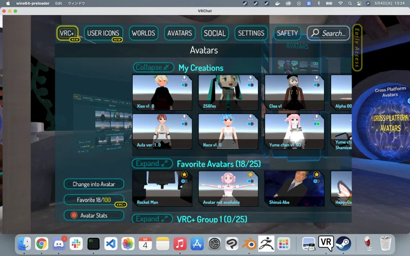The image size is (410, 256).
Task: Click the star on Avatar not available card
Action: coord(251,174)
